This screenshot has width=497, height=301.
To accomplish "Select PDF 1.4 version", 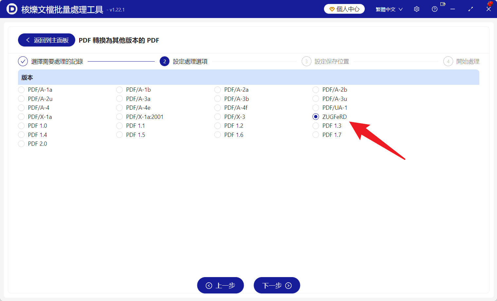I will point(21,135).
